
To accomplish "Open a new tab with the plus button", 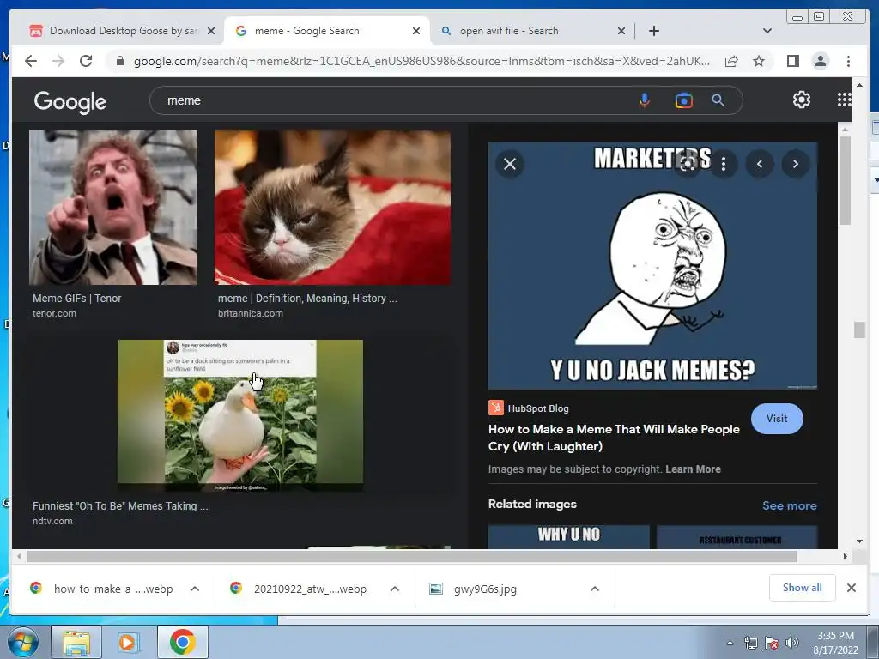I will [653, 31].
